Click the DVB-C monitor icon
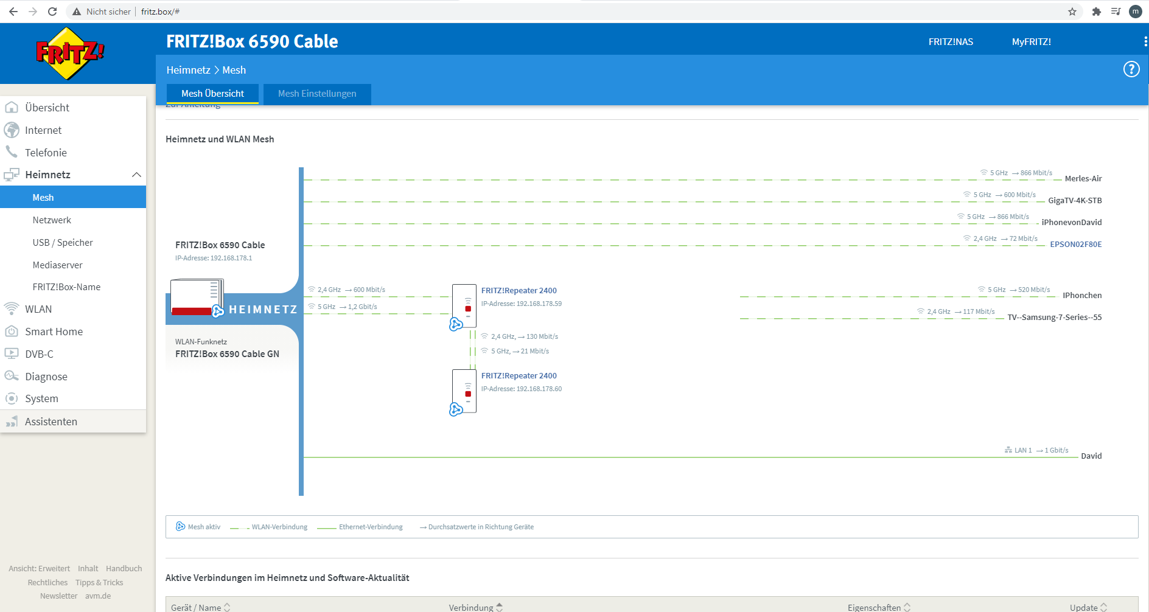 pyautogui.click(x=12, y=353)
